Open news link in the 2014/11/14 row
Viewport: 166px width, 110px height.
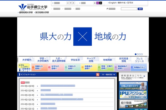click(x=57, y=95)
